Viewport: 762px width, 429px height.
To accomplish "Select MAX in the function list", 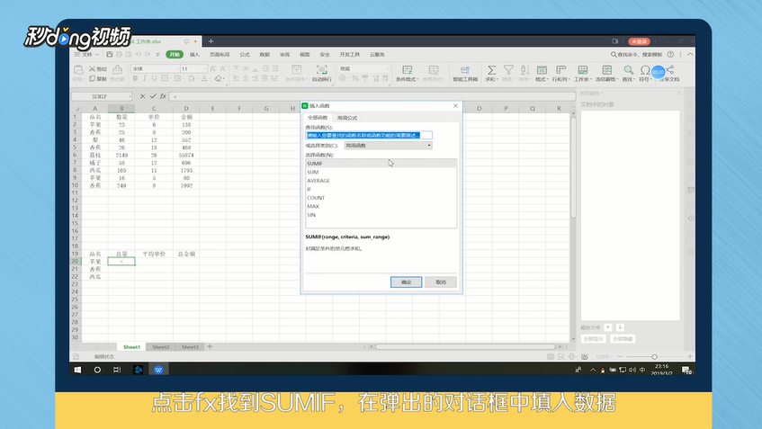I will (x=381, y=207).
